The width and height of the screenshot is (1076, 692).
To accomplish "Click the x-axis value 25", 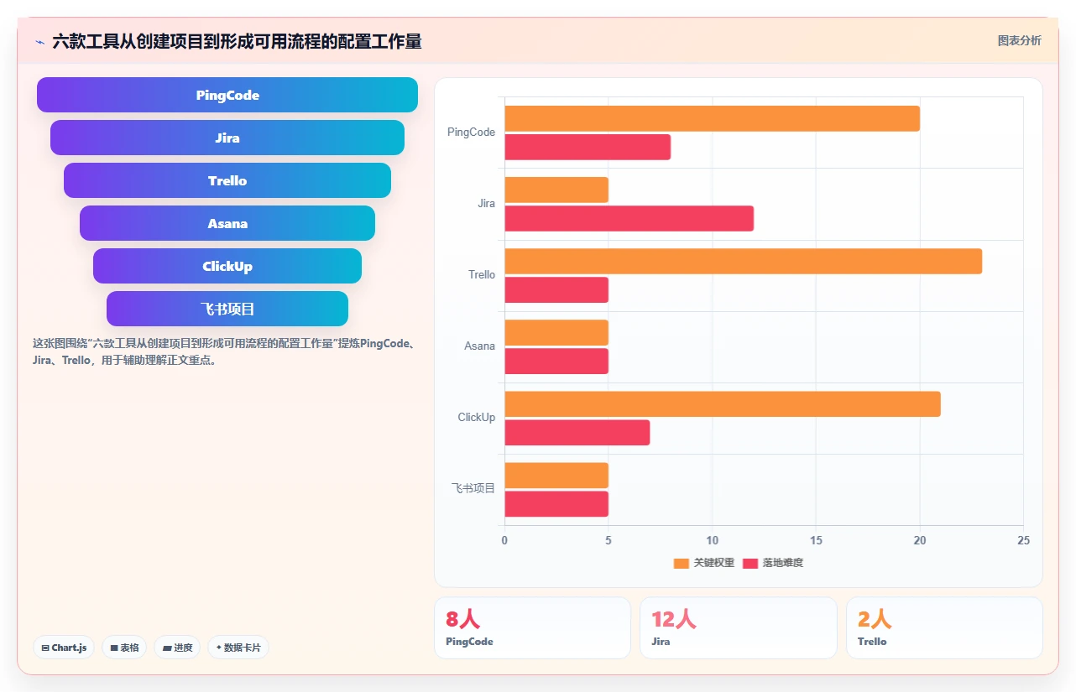I will click(1023, 540).
